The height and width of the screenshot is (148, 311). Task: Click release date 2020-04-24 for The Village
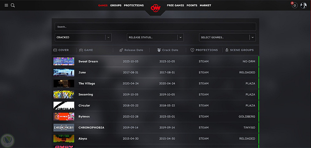131,84
